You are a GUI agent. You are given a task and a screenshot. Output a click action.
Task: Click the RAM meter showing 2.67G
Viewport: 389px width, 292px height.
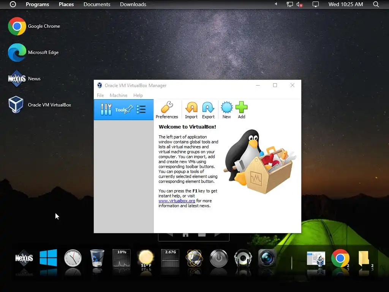(x=170, y=258)
